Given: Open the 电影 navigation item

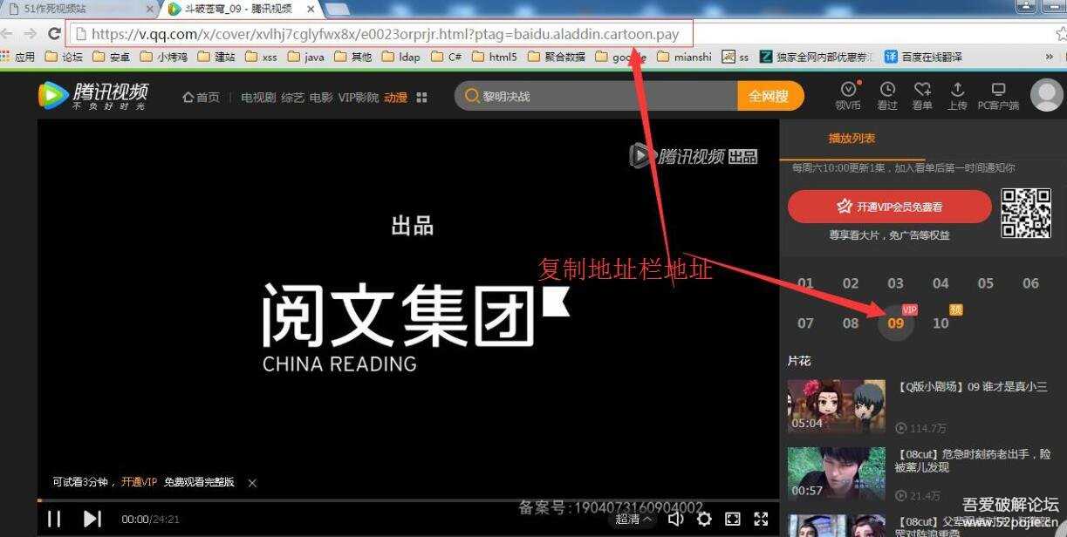Looking at the screenshot, I should 321,97.
